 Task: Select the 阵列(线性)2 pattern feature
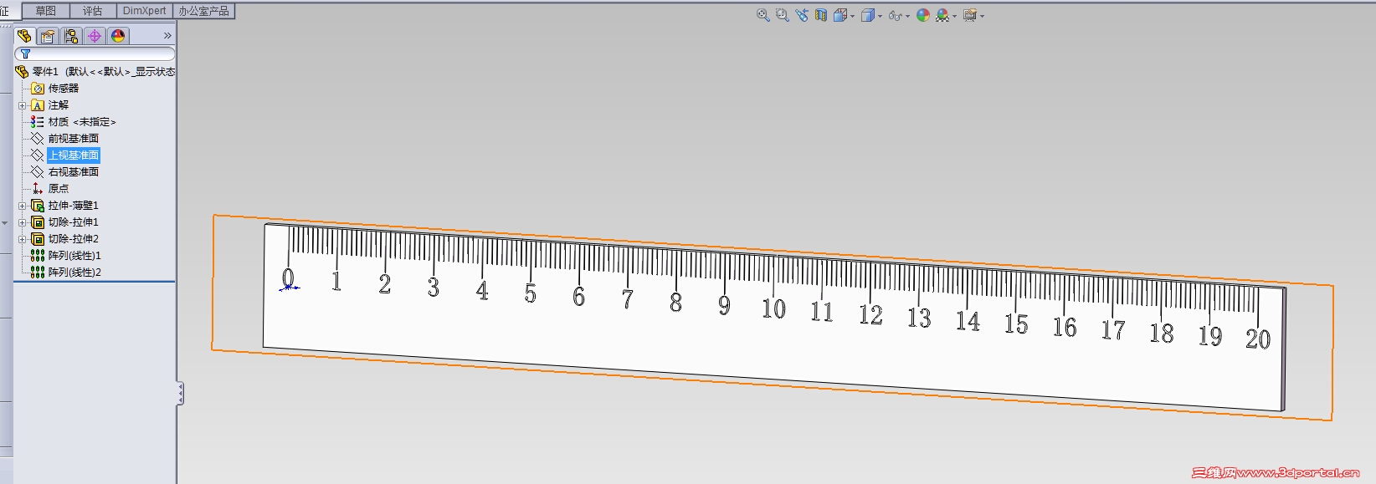(x=74, y=273)
